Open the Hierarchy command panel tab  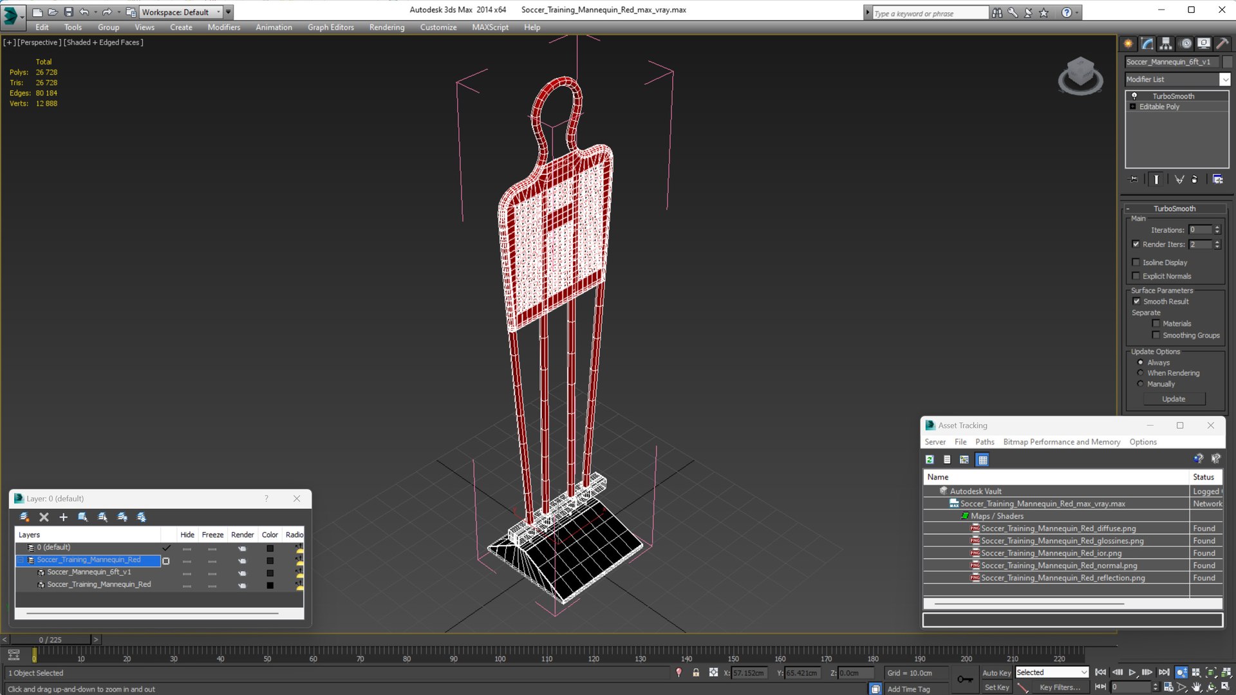1166,44
